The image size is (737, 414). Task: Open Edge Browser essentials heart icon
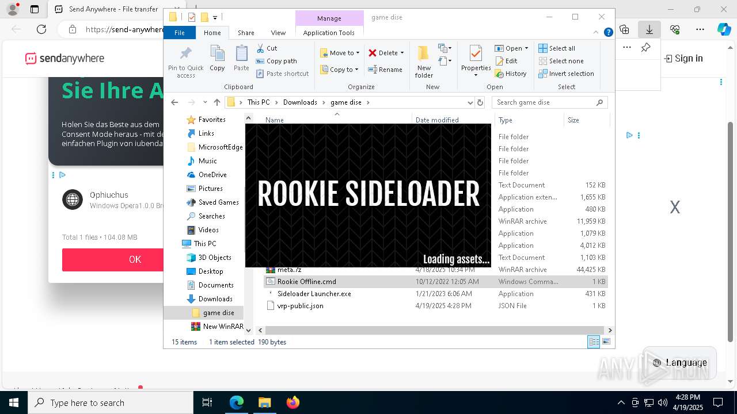coord(675,29)
